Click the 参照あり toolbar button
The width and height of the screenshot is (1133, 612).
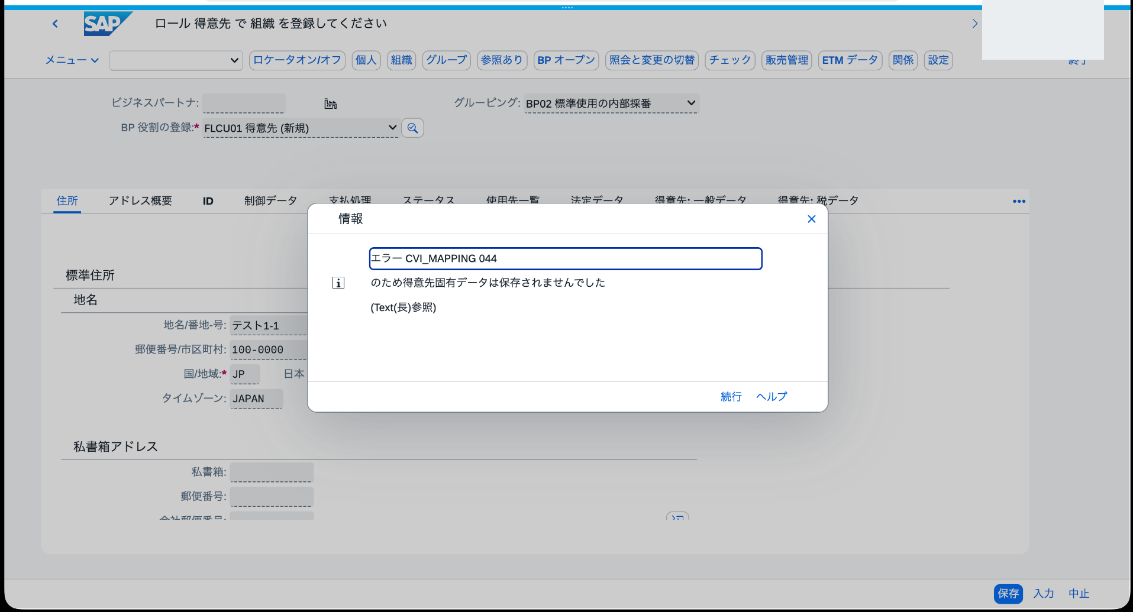pyautogui.click(x=502, y=60)
